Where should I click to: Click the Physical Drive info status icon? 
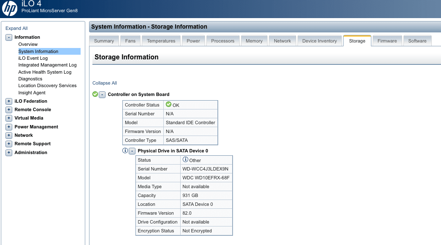[x=125, y=151]
